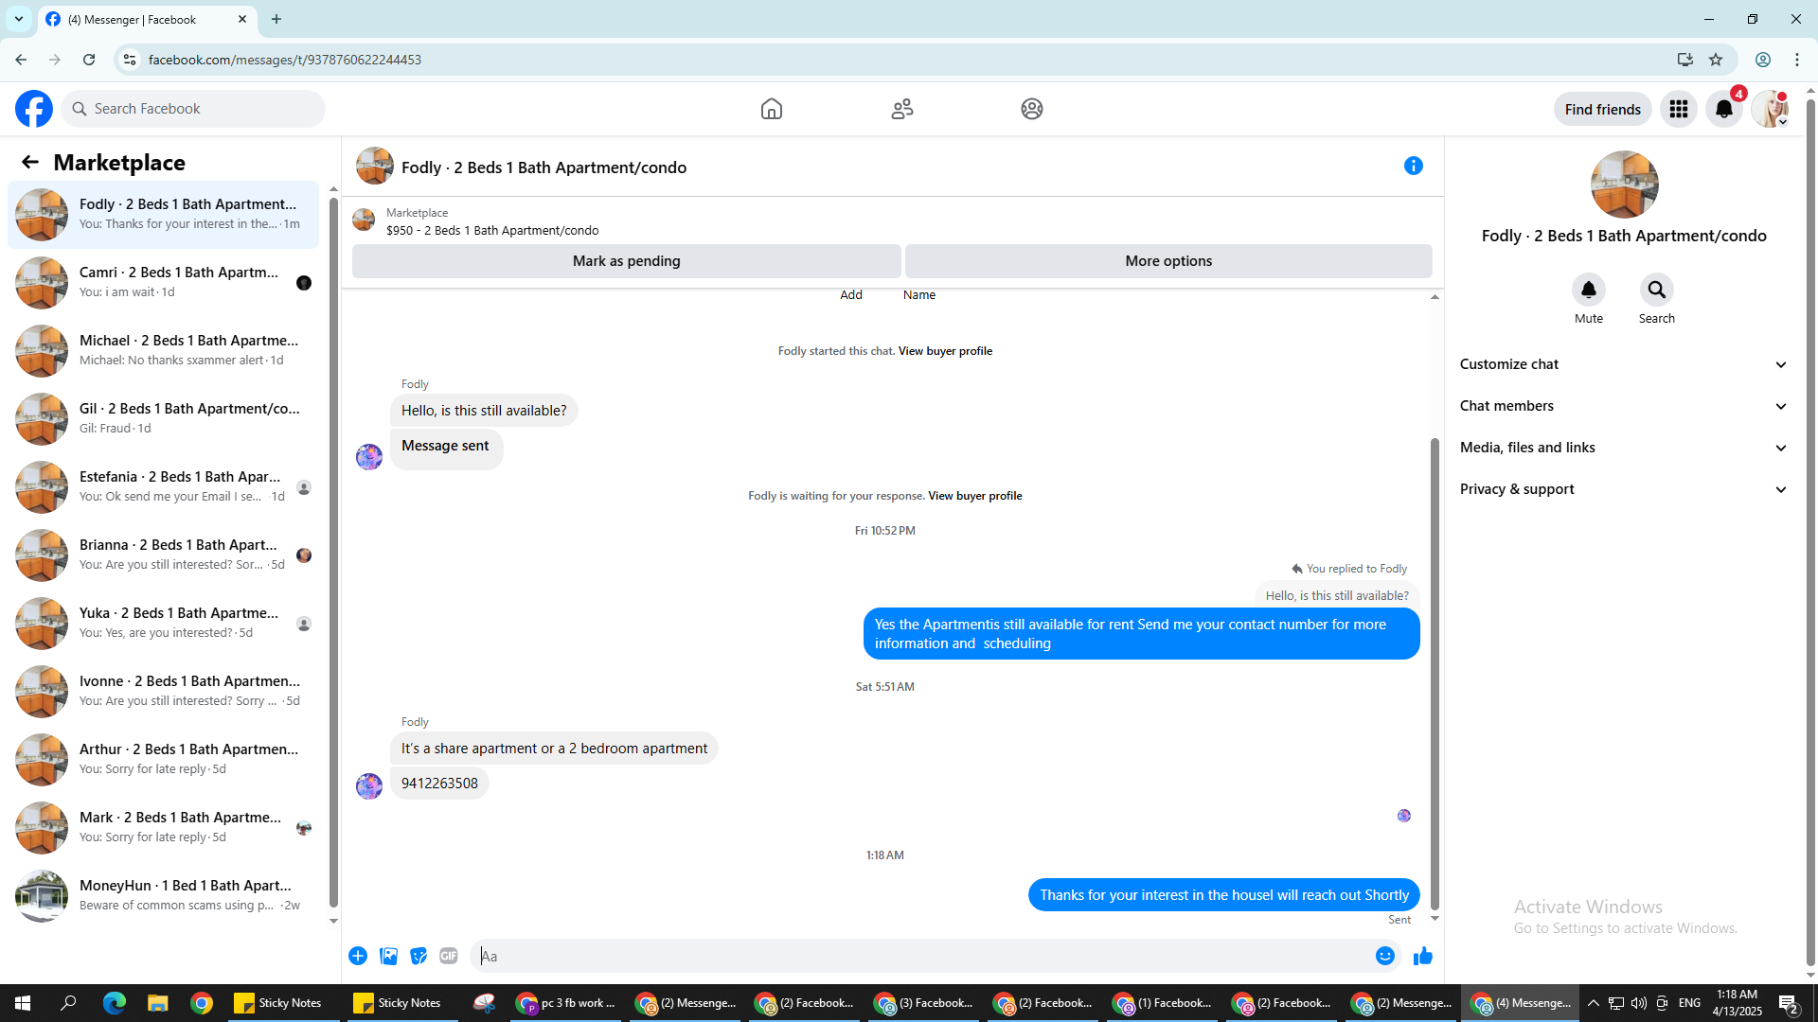The image size is (1818, 1022).
Task: Open the Ivonne apartment conversation
Action: (164, 691)
